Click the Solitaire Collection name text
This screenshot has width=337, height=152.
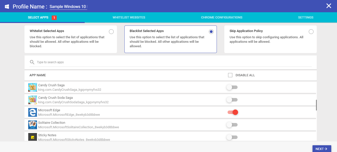click(52, 123)
